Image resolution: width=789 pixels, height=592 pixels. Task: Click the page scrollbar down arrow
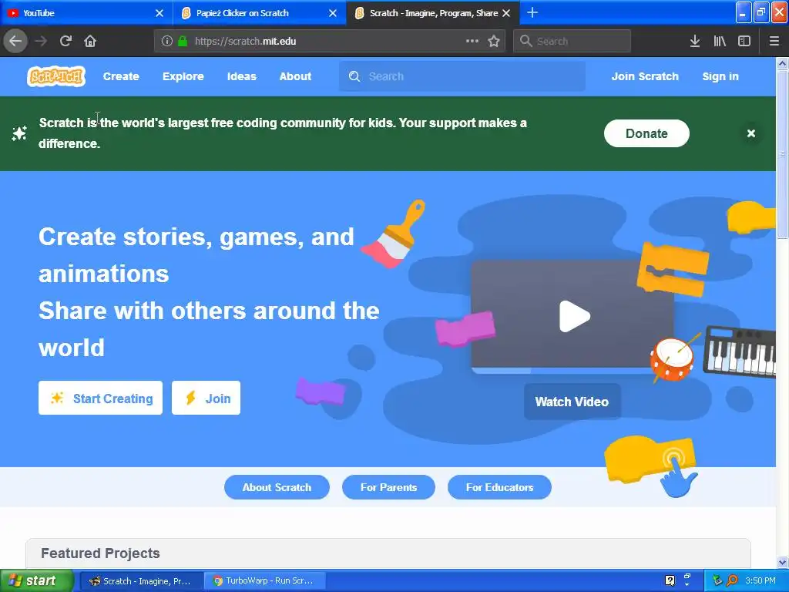point(783,562)
